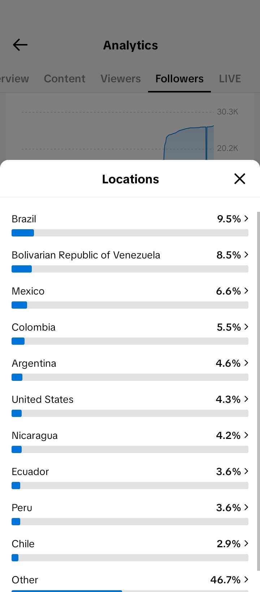Screen dimensions: 260x592
Task: Tap the Peru chevron arrow
Action: click(x=246, y=507)
